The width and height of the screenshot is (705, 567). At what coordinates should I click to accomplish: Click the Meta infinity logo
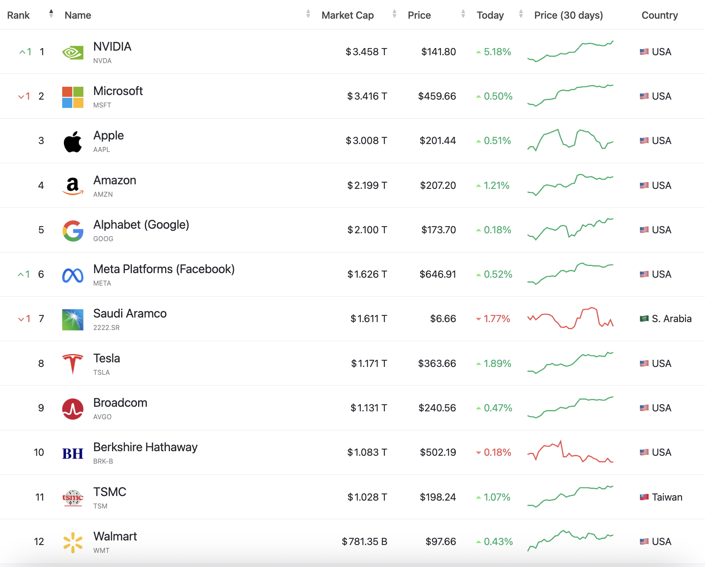73,275
